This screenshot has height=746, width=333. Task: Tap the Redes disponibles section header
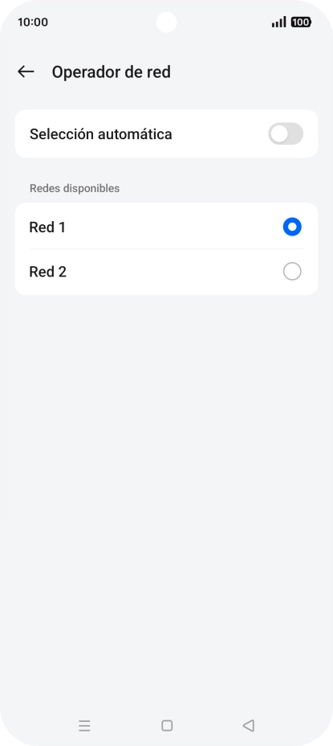coord(75,188)
